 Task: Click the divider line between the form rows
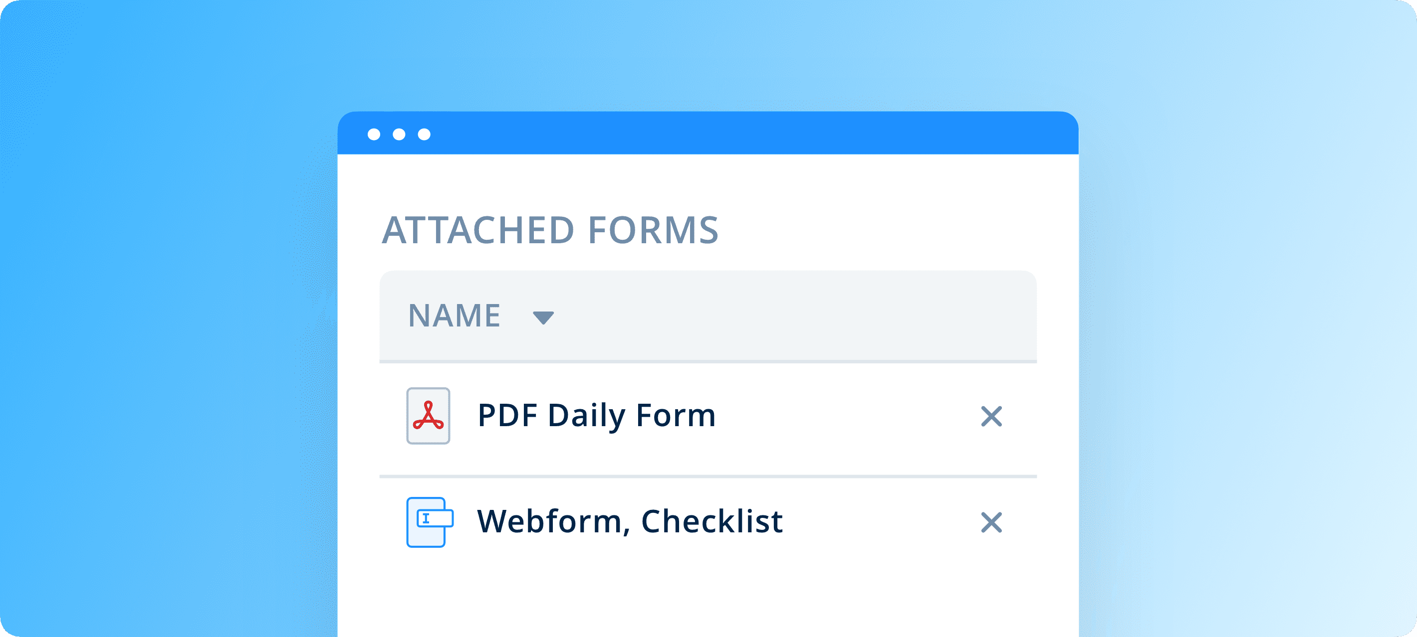coord(708,476)
